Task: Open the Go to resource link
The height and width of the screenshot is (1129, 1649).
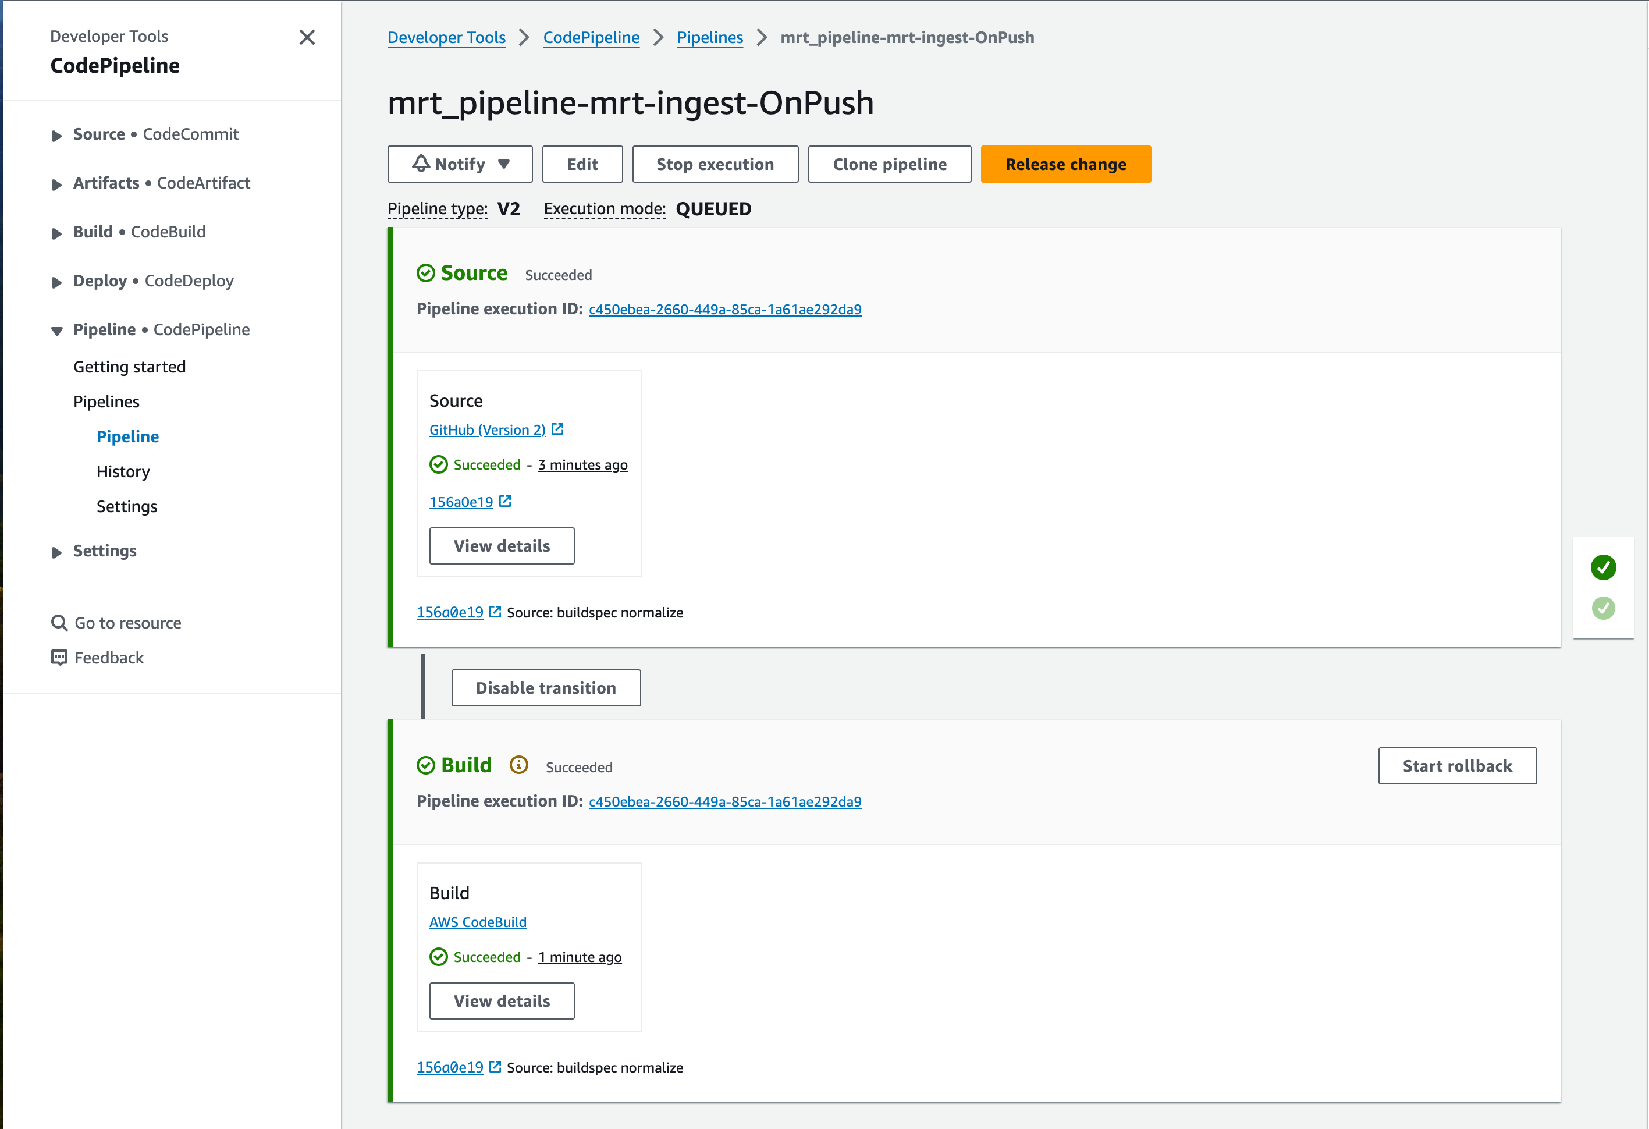Action: [x=128, y=623]
